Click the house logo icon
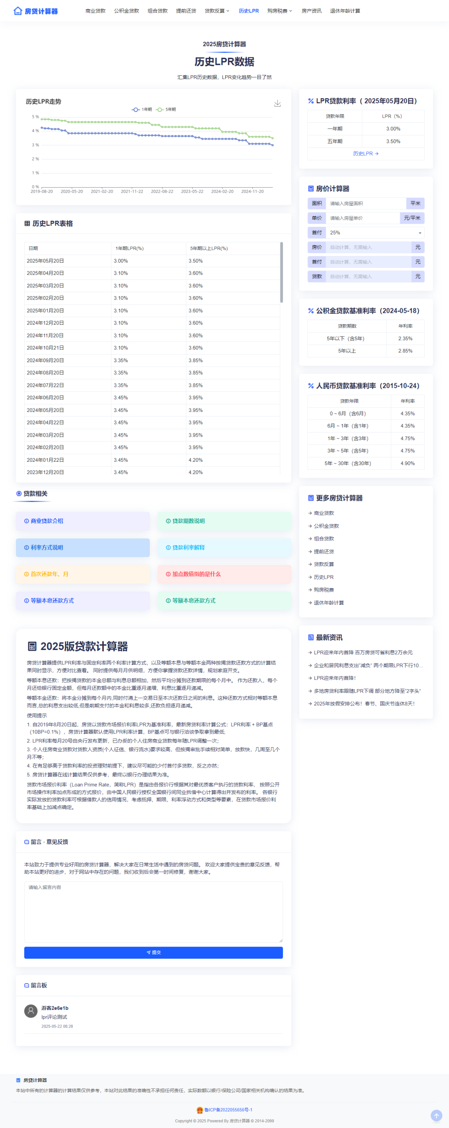This screenshot has width=449, height=1128. pyautogui.click(x=18, y=11)
